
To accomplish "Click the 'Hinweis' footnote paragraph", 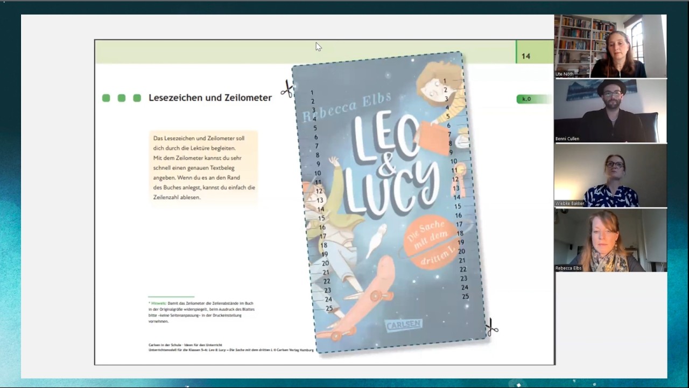I will (x=201, y=312).
